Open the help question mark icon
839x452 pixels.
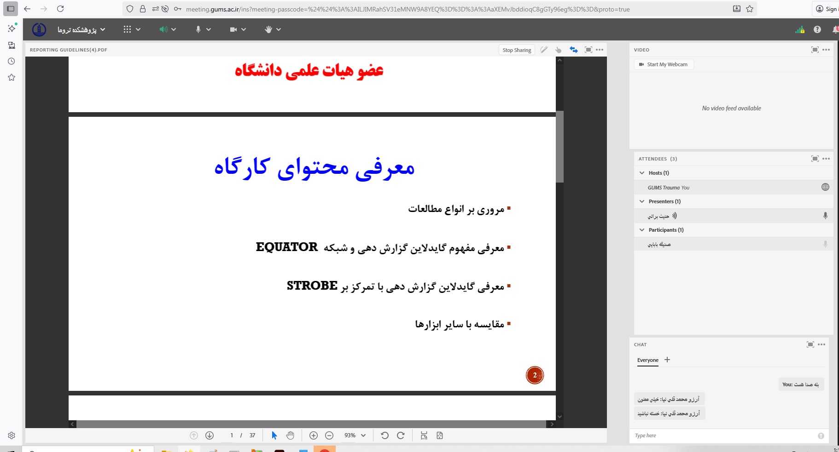pos(817,29)
